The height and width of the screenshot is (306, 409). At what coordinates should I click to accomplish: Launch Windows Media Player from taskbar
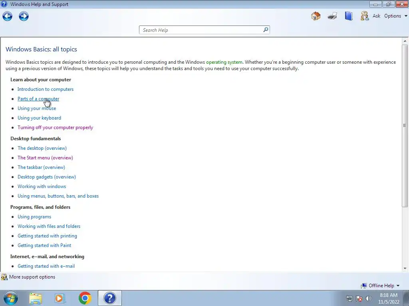[60, 298]
